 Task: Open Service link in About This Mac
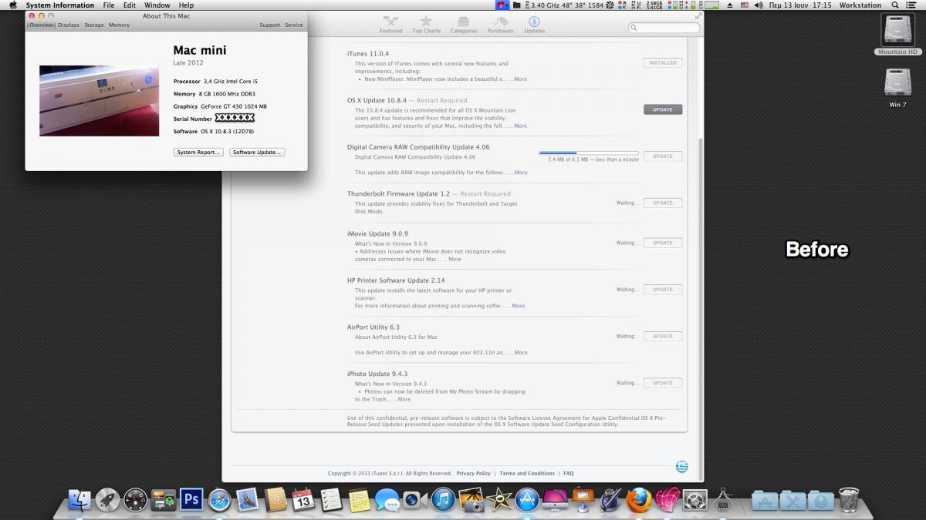[x=294, y=25]
